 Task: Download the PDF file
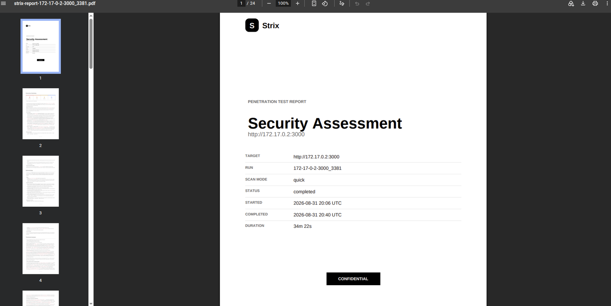(583, 3)
